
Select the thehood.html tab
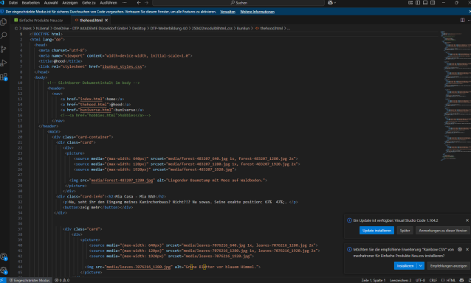(91, 21)
